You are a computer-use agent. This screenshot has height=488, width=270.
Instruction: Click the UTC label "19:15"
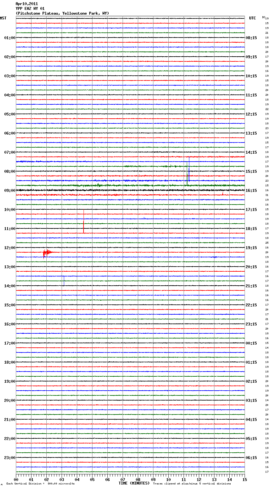[x=251, y=248]
